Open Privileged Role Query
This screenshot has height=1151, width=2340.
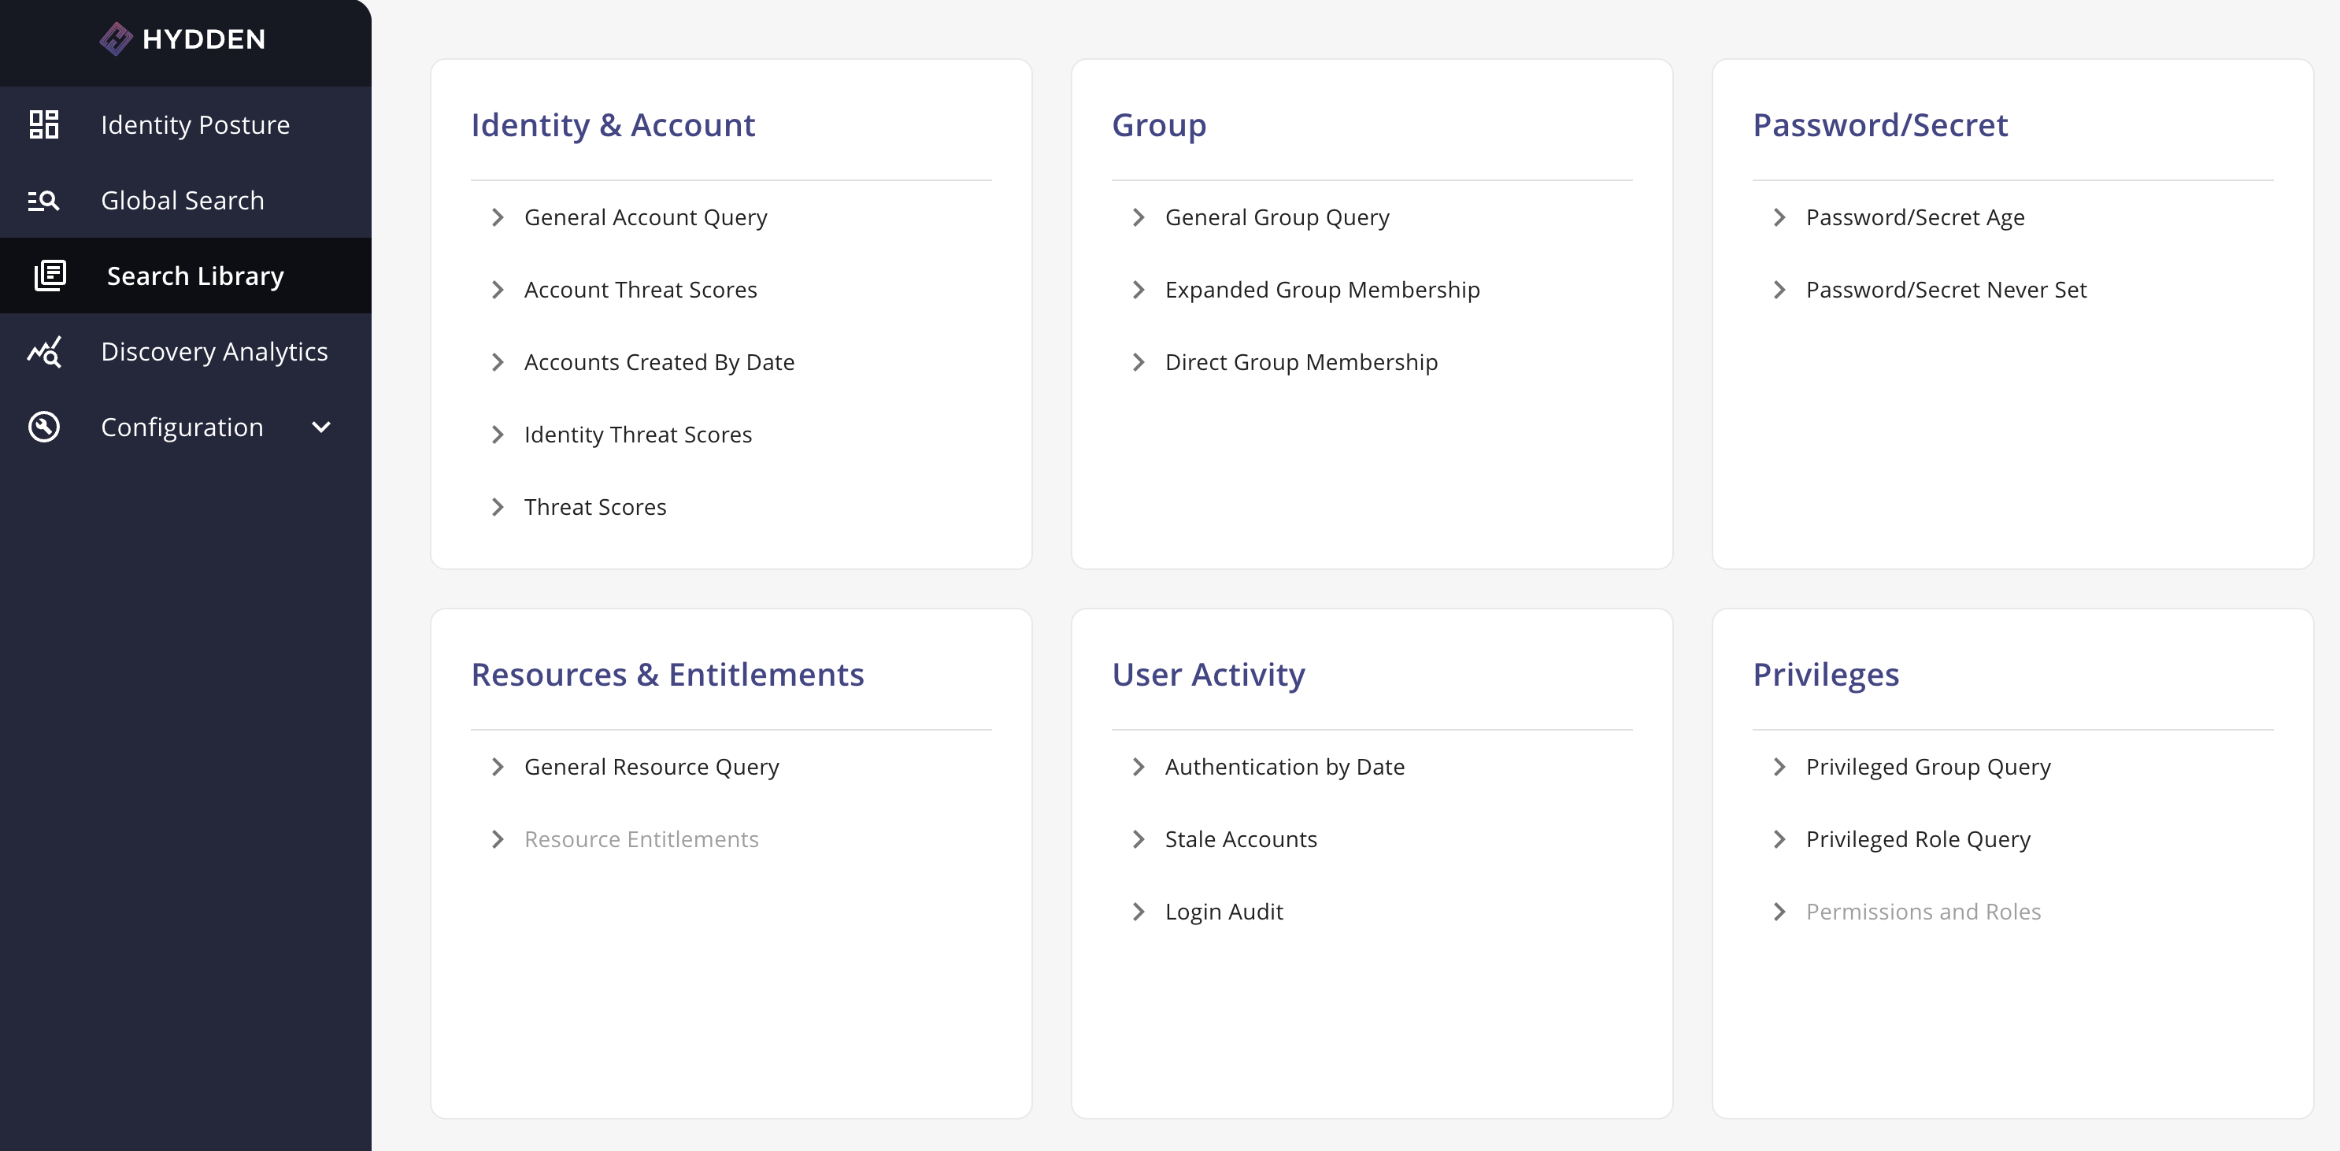pyautogui.click(x=1918, y=839)
